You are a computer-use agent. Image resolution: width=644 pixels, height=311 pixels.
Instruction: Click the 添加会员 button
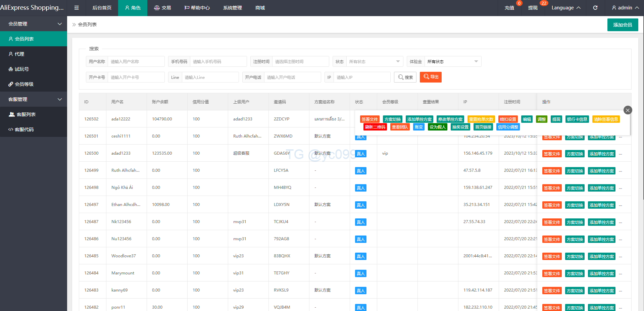(x=622, y=25)
